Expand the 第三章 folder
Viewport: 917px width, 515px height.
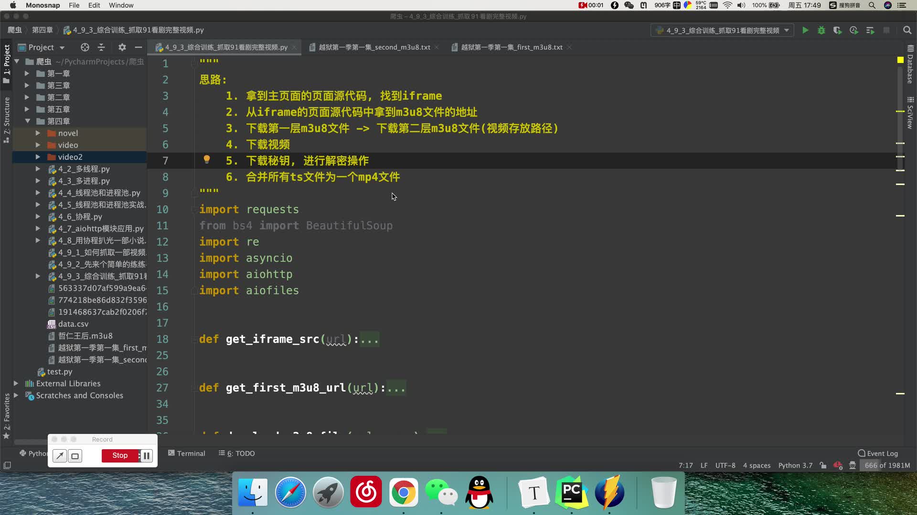click(27, 85)
